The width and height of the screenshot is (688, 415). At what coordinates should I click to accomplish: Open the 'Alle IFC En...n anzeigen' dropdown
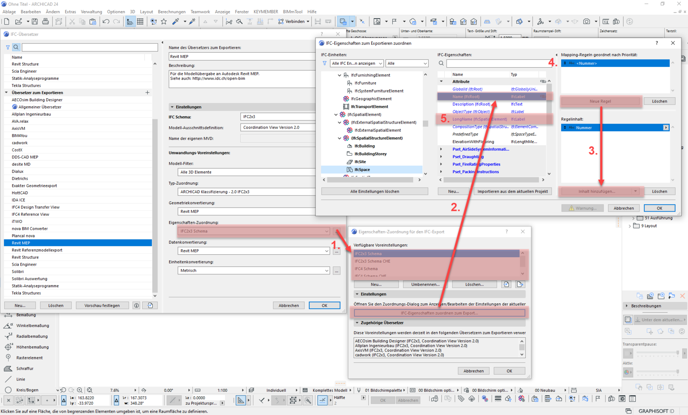(x=357, y=63)
